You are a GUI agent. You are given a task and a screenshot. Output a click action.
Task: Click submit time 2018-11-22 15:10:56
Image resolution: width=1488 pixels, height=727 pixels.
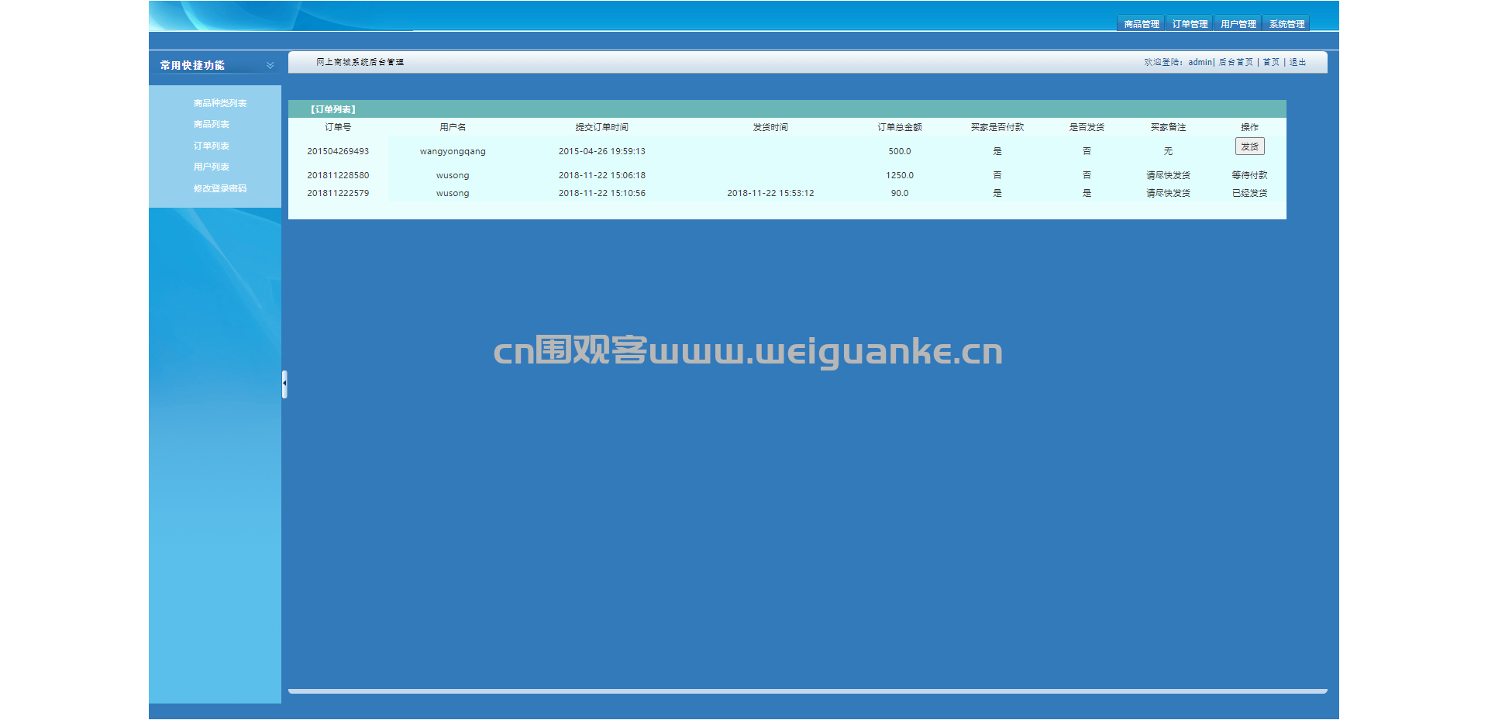[x=602, y=193]
